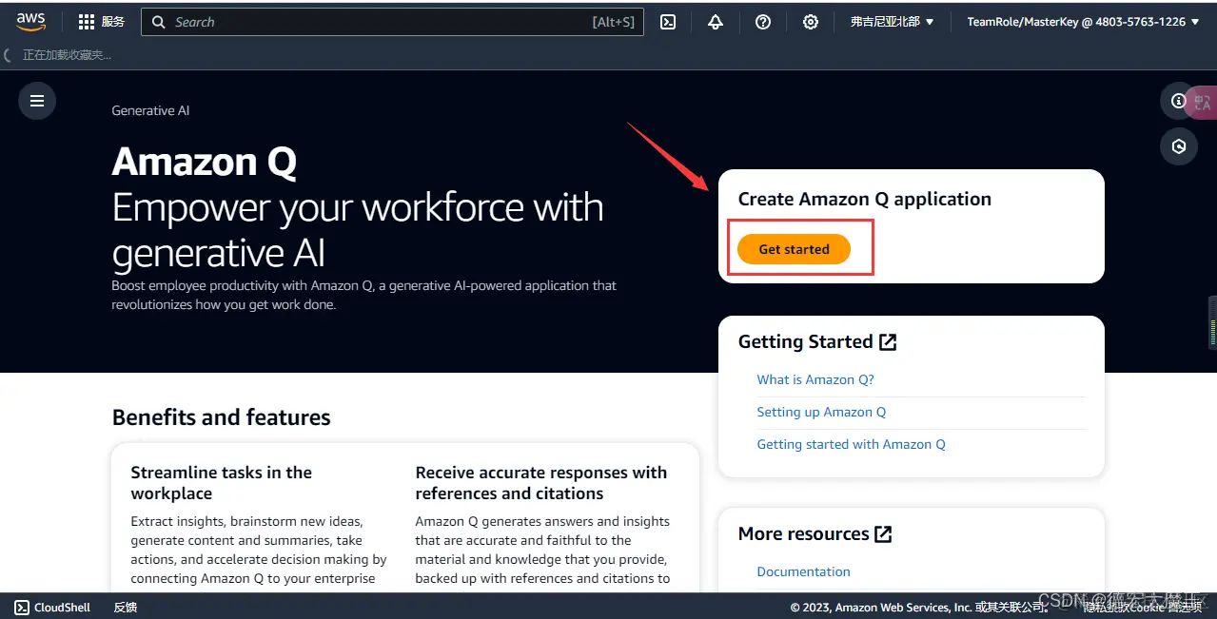
Task: Open the TeamRole/MasterKey account dropdown
Action: 1083,22
